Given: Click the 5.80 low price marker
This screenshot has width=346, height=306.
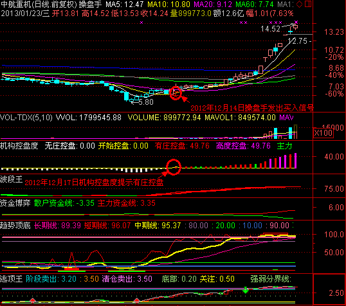Looking at the screenshot, I should click(x=146, y=102).
